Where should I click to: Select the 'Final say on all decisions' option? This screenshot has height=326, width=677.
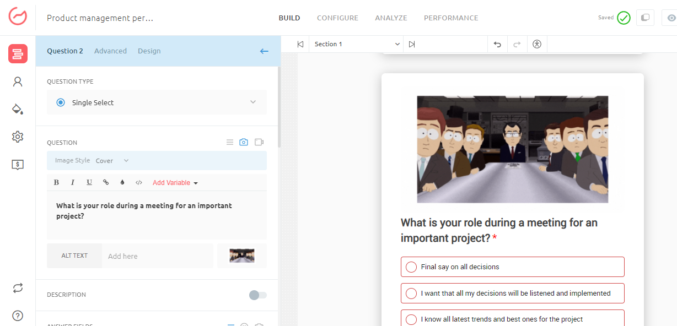[x=513, y=267]
